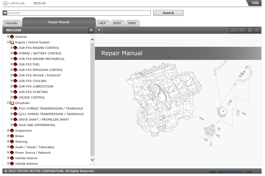Image resolution: width=265 pixels, height=176 pixels.
Task: Click the zoom out minus toolbar icon
Action: [x=242, y=30]
